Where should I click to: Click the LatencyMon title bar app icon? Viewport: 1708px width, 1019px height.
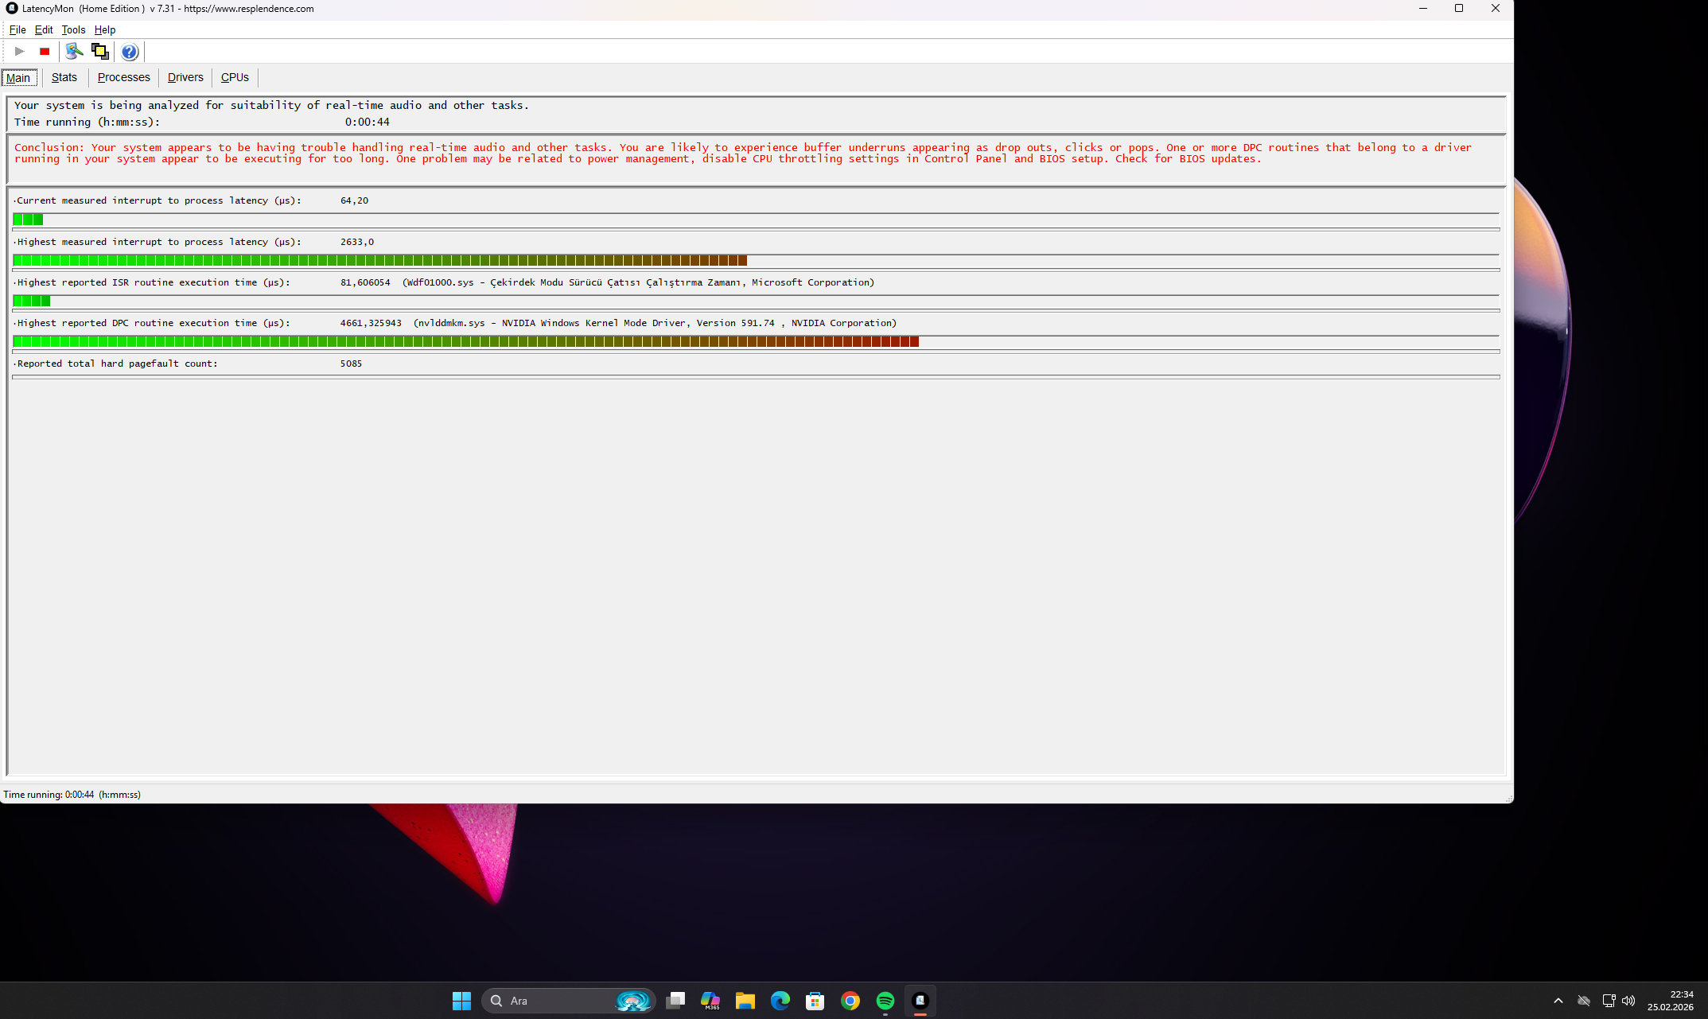pyautogui.click(x=11, y=8)
